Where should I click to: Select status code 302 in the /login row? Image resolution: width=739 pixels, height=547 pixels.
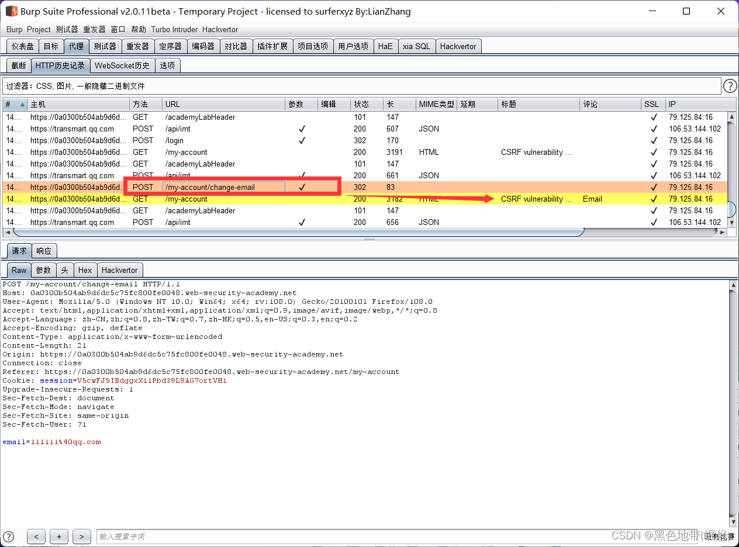(360, 140)
